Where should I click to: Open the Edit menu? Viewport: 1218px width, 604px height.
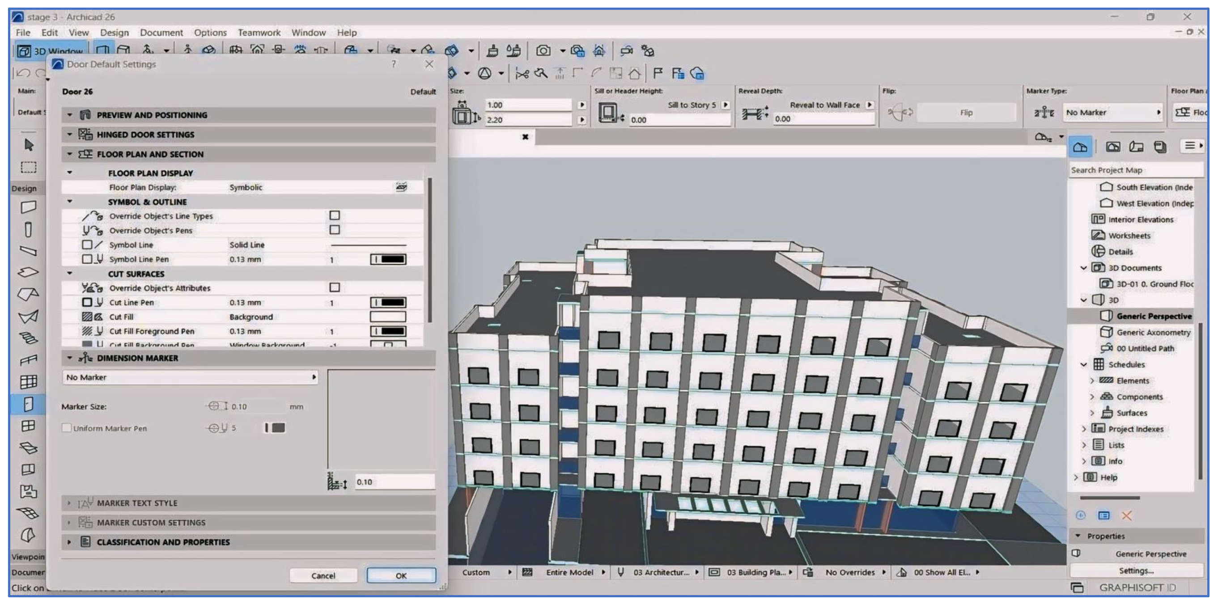[x=50, y=33]
